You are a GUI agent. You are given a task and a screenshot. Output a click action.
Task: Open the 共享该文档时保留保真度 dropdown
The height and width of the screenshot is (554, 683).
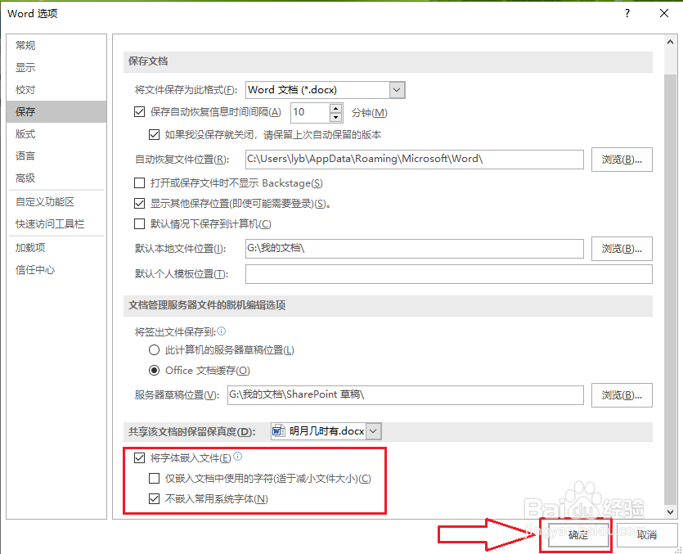point(372,430)
